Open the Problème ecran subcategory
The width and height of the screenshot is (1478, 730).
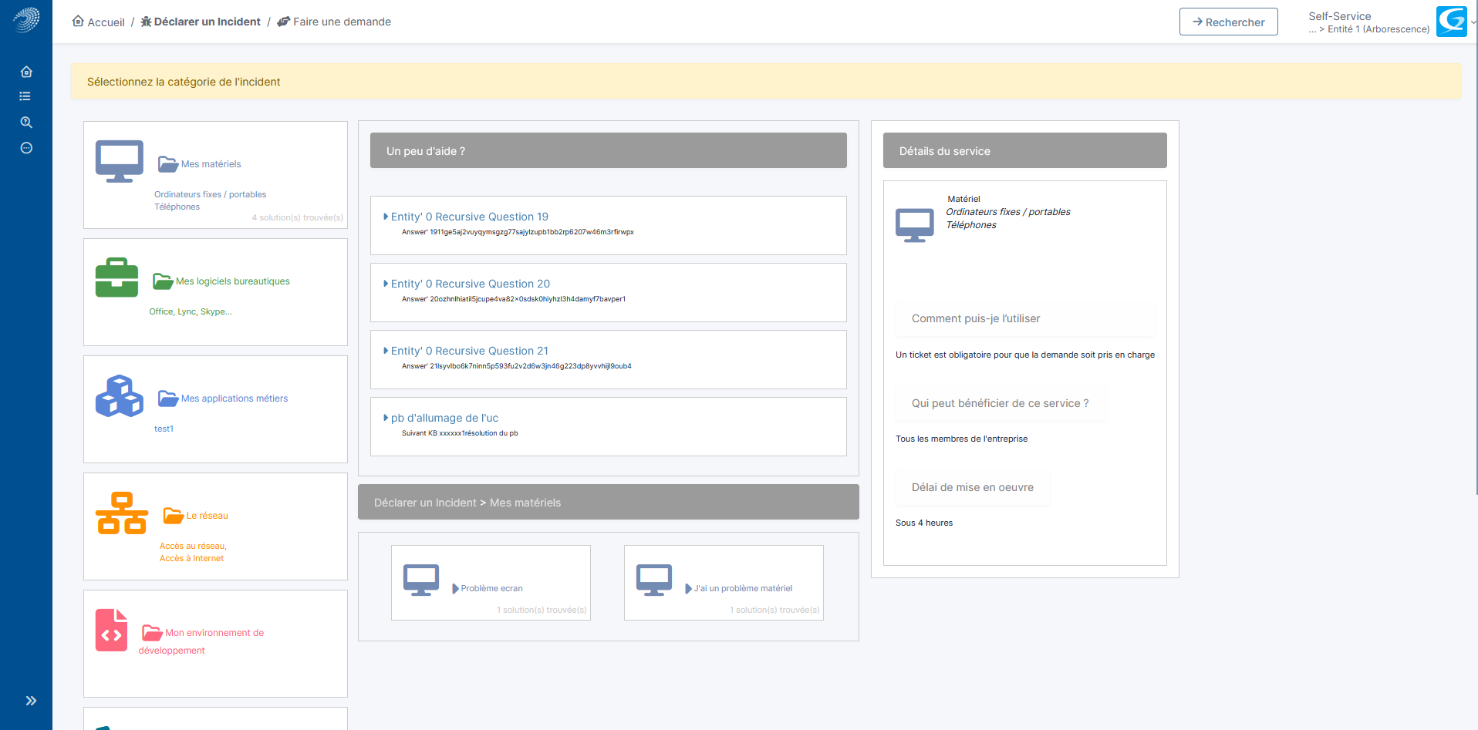click(x=491, y=588)
